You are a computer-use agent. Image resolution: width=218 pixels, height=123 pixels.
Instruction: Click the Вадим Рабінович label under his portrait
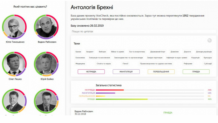(x=47, y=42)
